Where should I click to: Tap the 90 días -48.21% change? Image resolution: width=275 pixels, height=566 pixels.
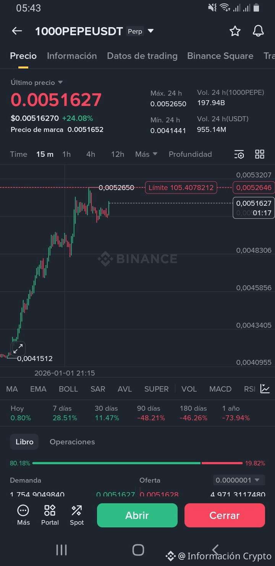pyautogui.click(x=151, y=413)
